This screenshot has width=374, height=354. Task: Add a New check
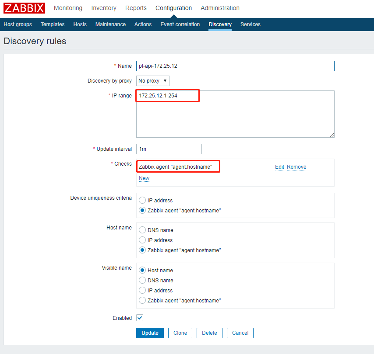[144, 178]
